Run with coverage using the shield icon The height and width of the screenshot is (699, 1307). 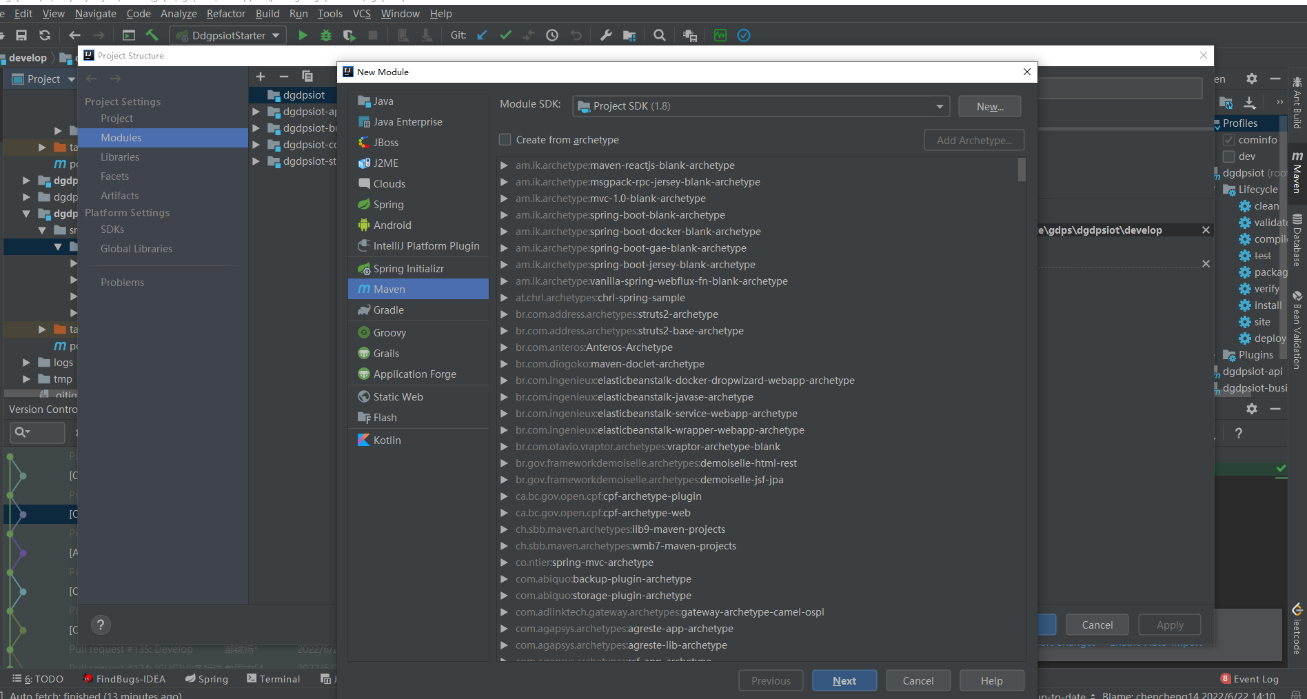(x=349, y=35)
